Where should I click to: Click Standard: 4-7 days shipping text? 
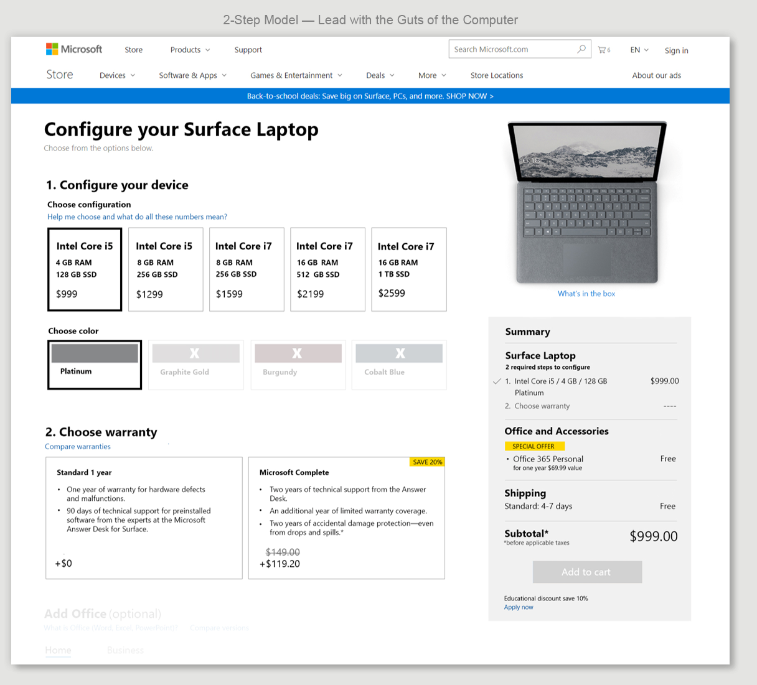[x=538, y=506]
